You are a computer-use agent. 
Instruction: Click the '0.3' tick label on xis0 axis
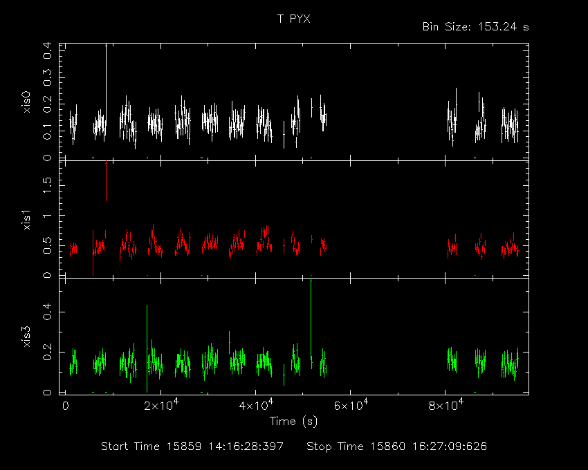click(x=47, y=77)
